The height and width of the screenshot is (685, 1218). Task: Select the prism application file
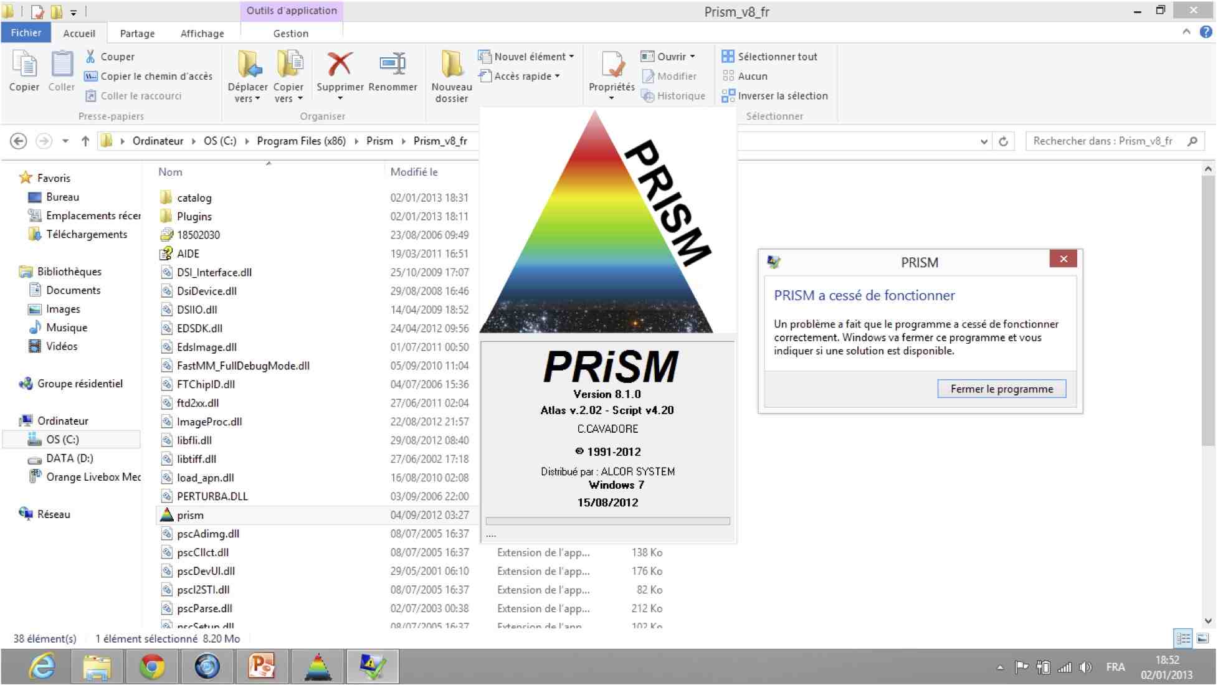click(x=190, y=515)
